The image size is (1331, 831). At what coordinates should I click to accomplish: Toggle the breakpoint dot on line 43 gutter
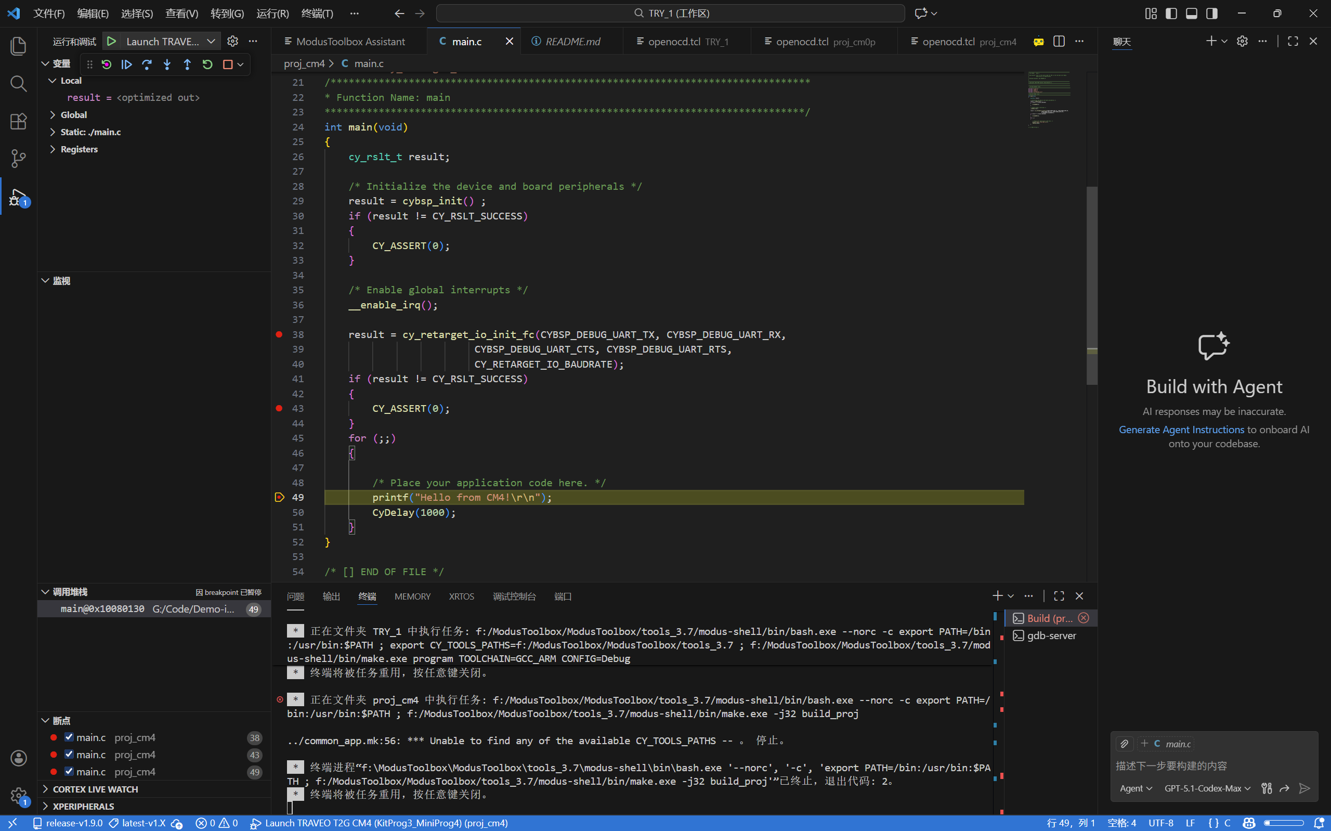pos(279,408)
